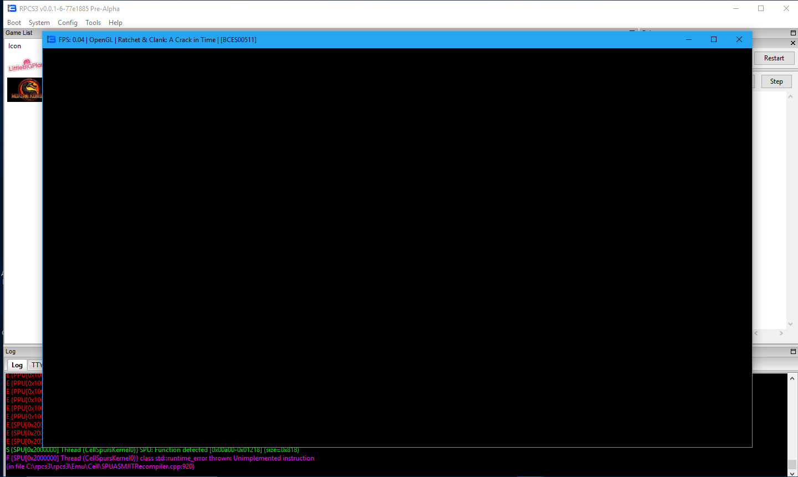Image resolution: width=798 pixels, height=477 pixels.
Task: Select the Mortal Kombat game icon
Action: [x=25, y=90]
